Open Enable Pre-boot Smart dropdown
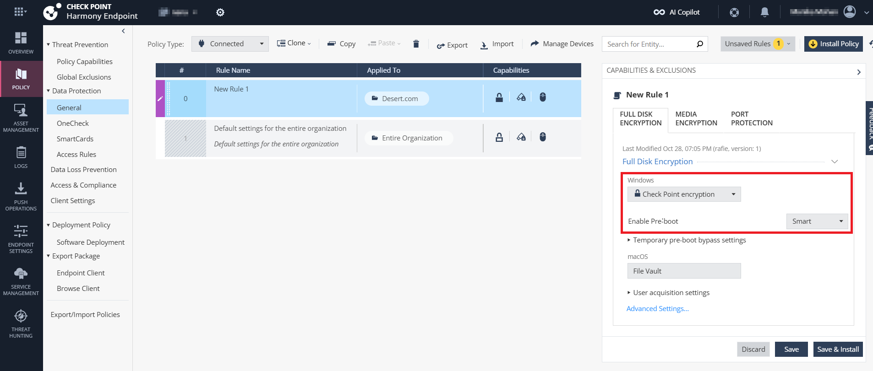The height and width of the screenshot is (371, 873). click(817, 221)
